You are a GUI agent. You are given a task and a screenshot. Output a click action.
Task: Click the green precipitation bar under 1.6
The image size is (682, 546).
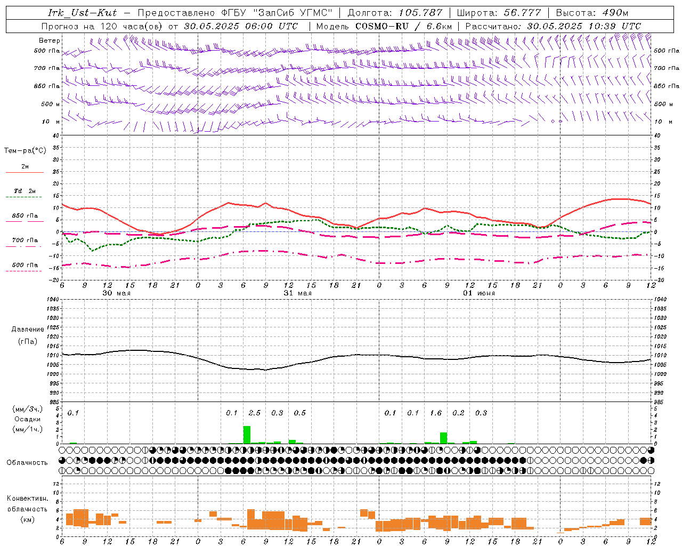[443, 438]
